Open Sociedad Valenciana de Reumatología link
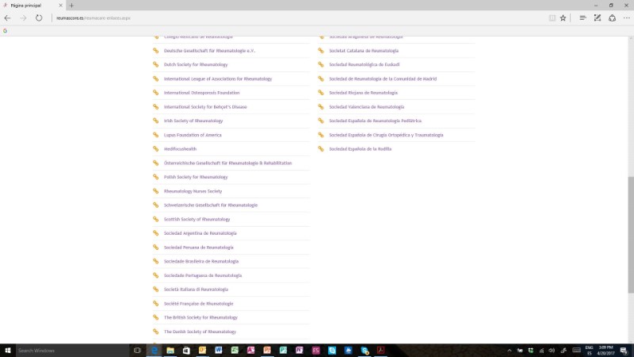Viewport: 634px width, 357px height. [x=366, y=107]
